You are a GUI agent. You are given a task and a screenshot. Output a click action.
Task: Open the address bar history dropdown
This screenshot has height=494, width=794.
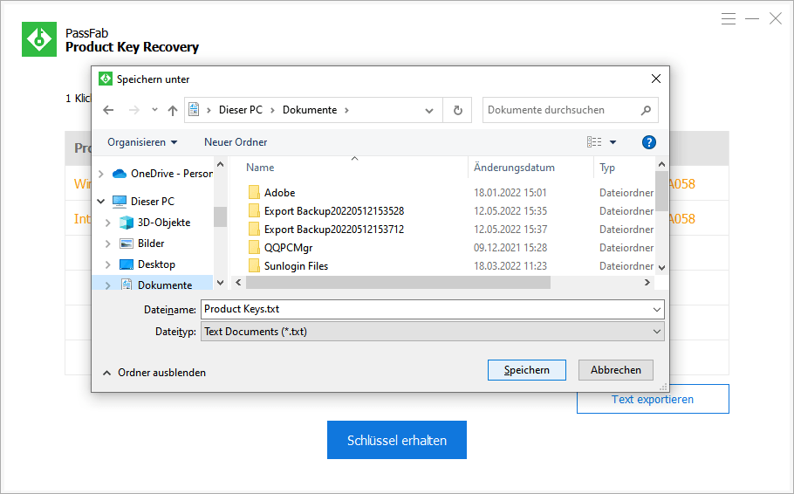coord(429,111)
